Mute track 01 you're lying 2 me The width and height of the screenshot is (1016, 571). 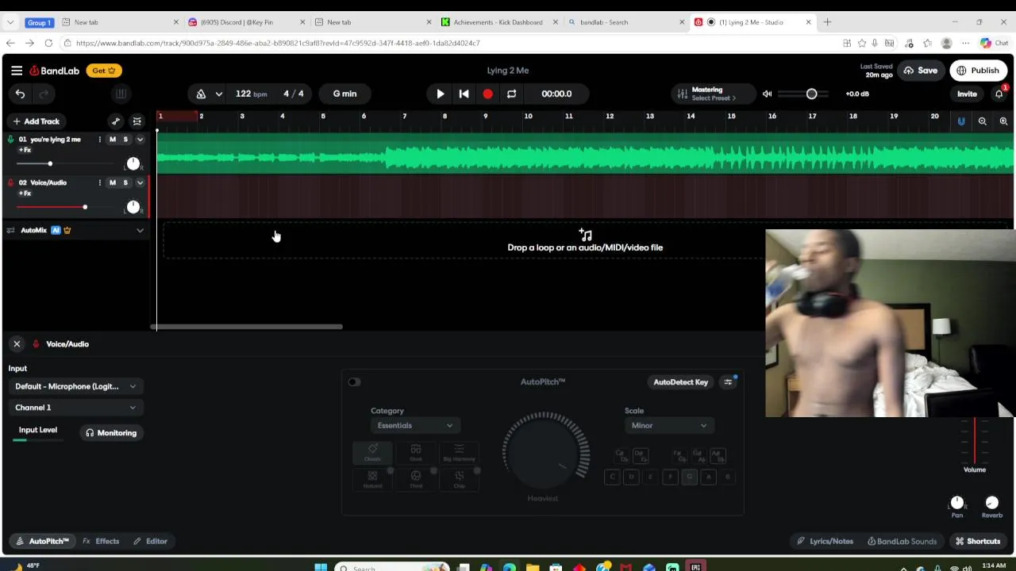coord(113,140)
